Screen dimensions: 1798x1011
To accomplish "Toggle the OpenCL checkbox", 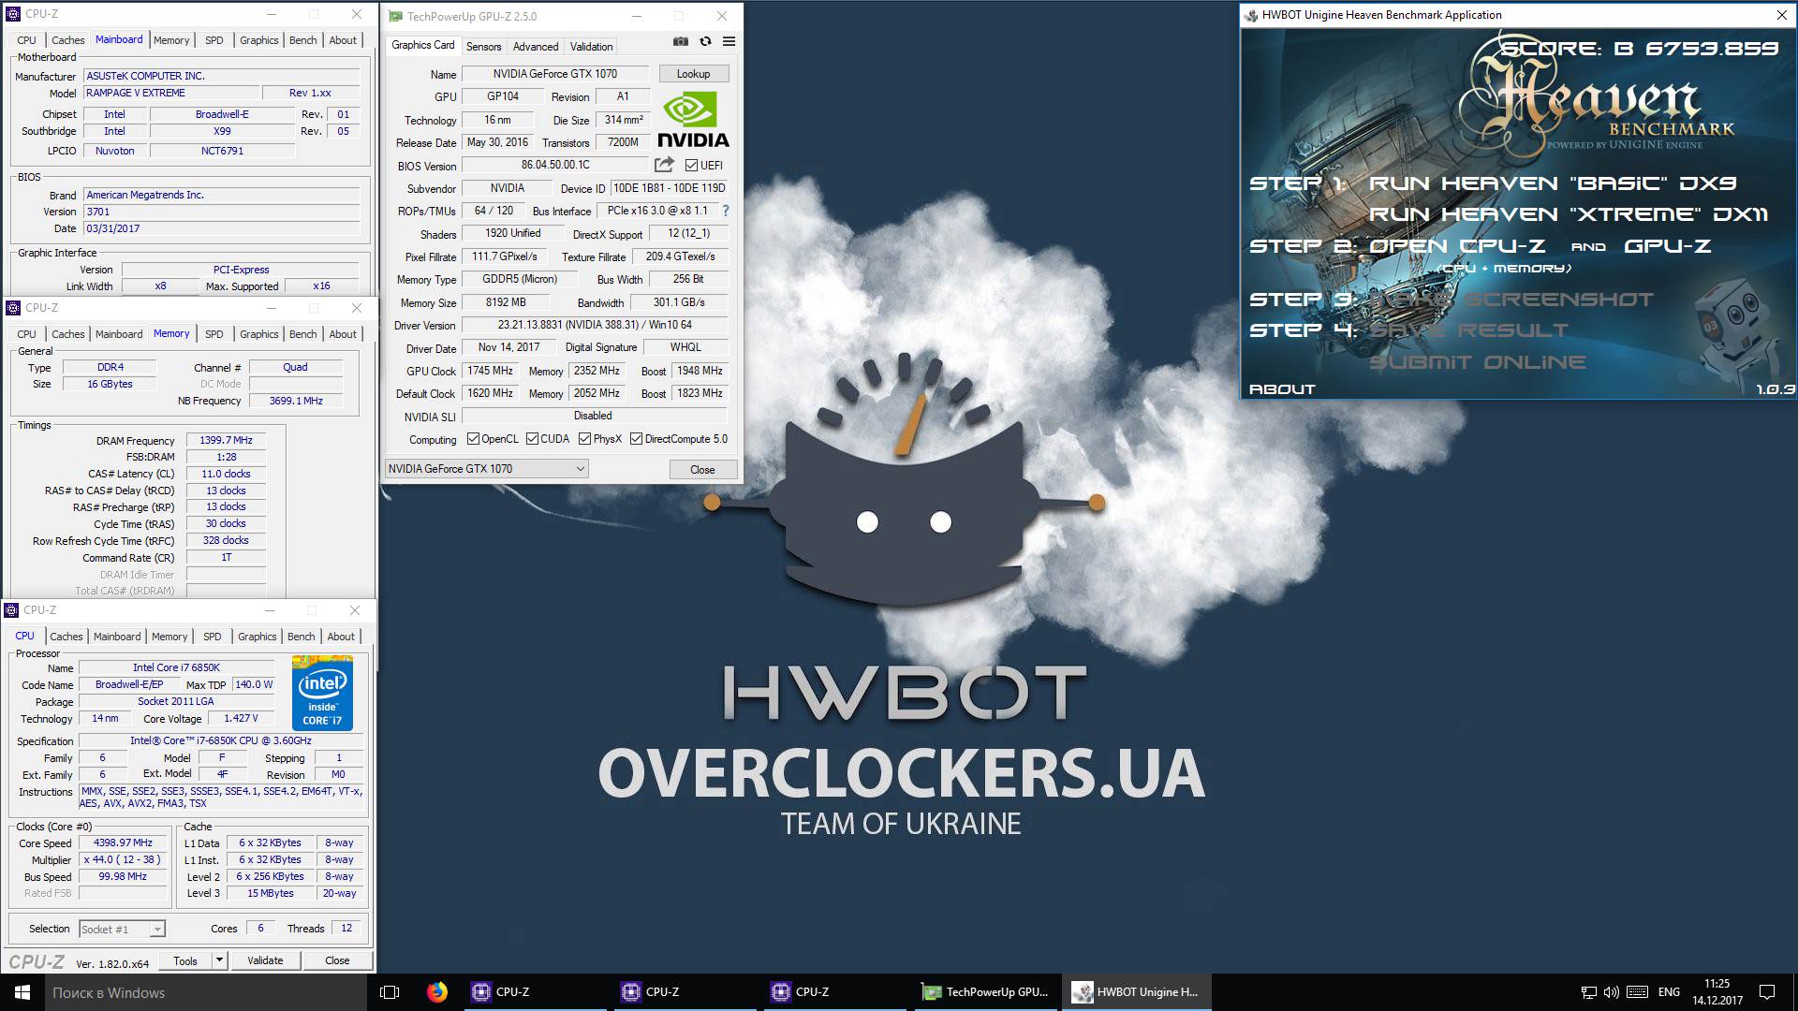I will point(473,439).
